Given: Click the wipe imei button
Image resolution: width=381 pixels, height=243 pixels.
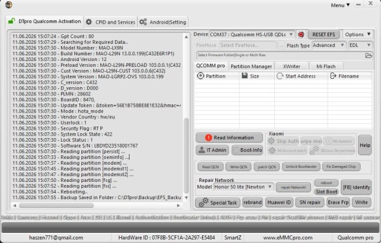Looking at the screenshot, I should point(311,141).
